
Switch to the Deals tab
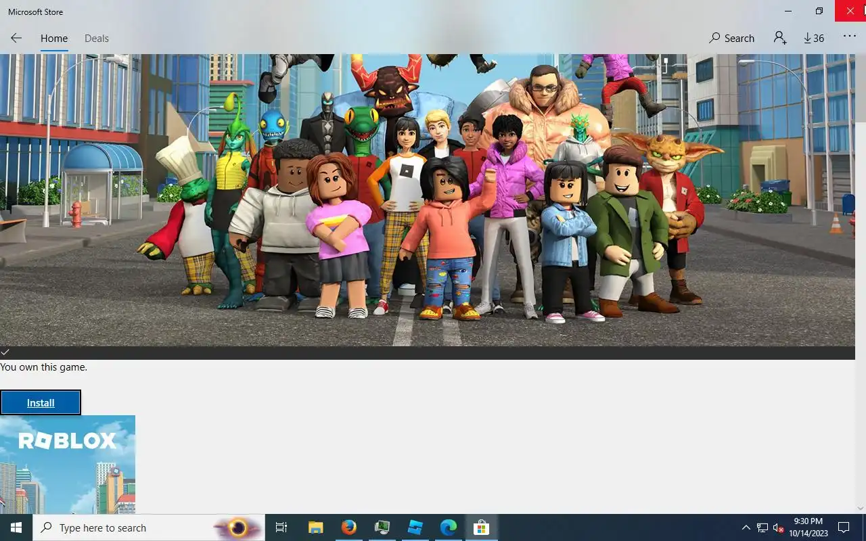coord(97,39)
